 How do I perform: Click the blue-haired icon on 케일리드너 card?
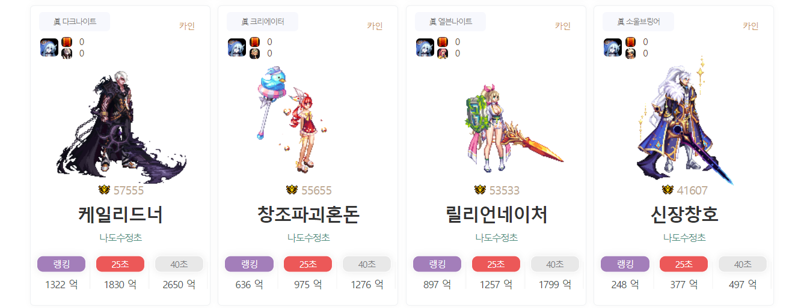(x=49, y=47)
